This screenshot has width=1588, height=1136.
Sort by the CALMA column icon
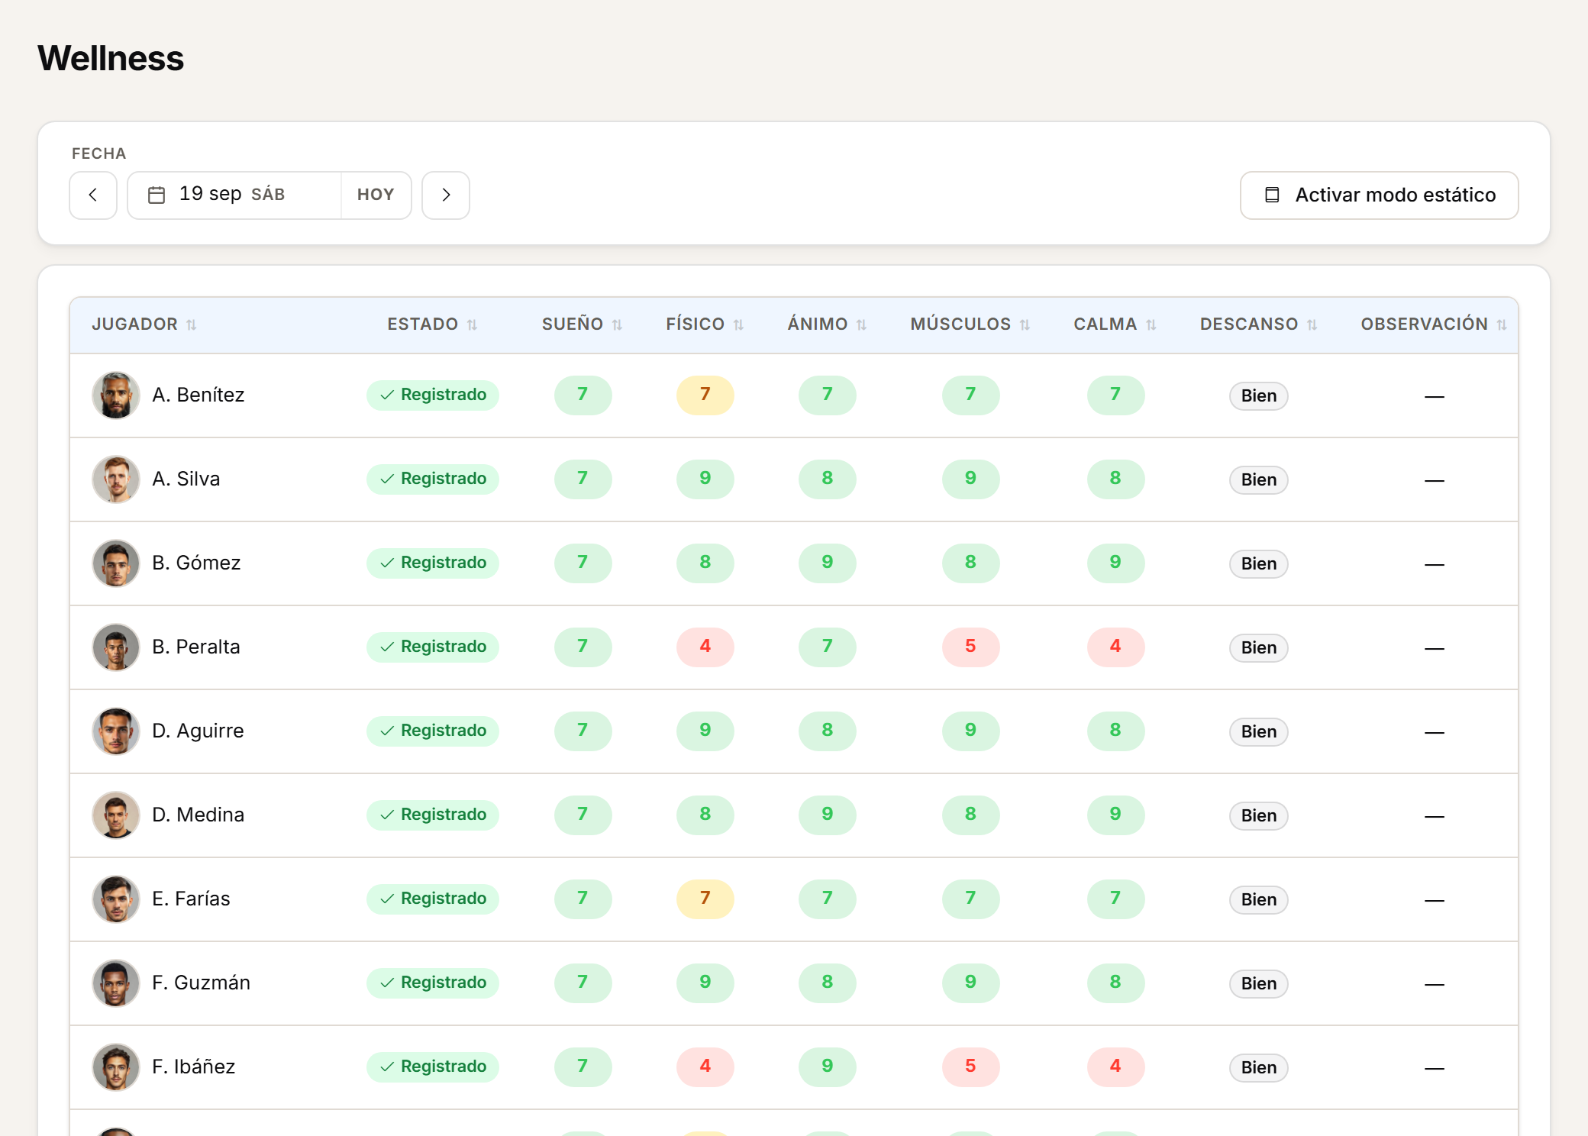1151,325
